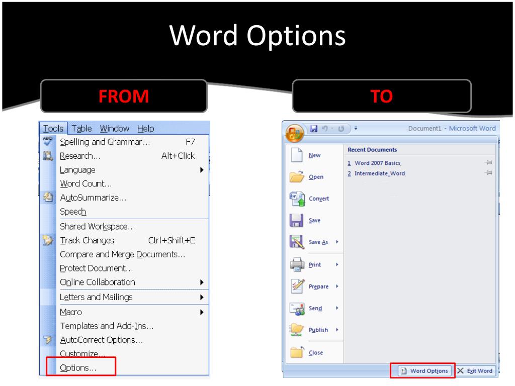Click the Word Options button

tap(424, 370)
